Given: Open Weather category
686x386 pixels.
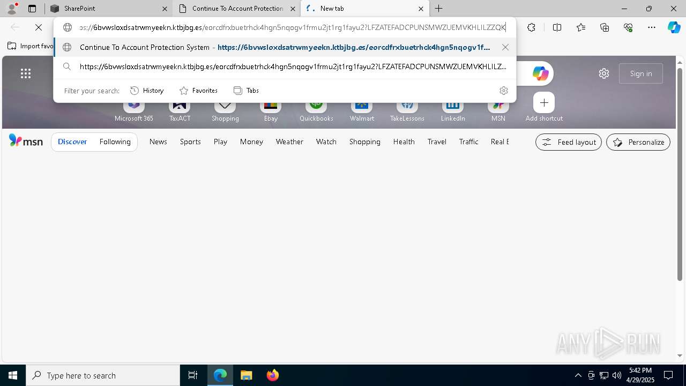Looking at the screenshot, I should 289,142.
